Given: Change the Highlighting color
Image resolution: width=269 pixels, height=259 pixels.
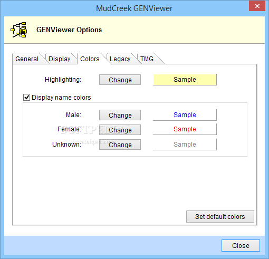Looking at the screenshot, I should [x=120, y=80].
